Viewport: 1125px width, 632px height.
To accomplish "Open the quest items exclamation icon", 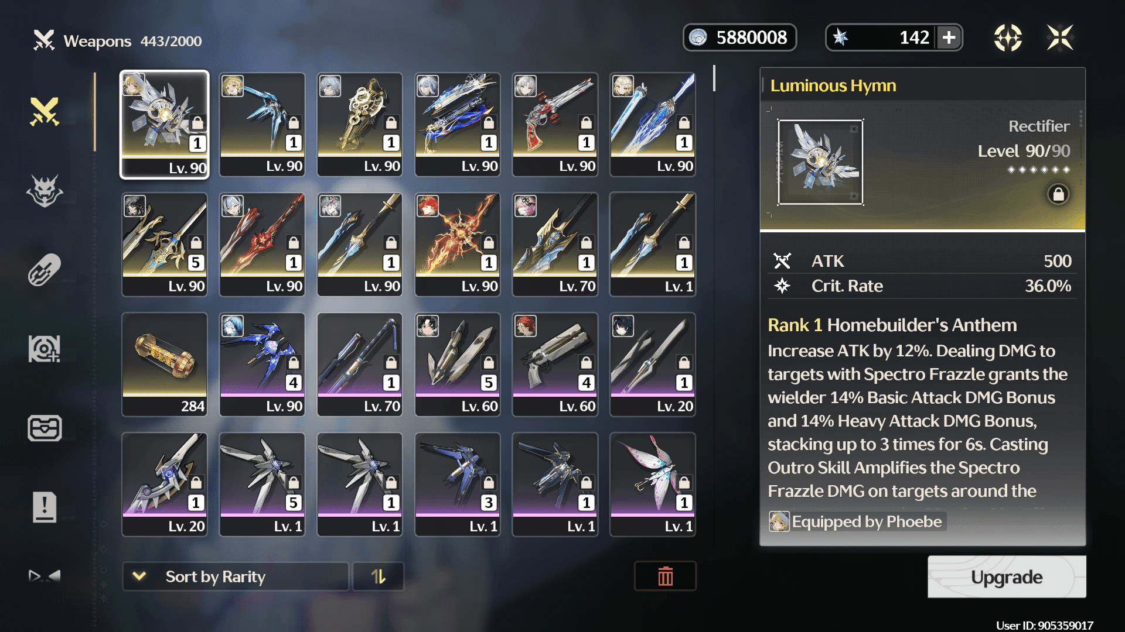I will pos(45,507).
